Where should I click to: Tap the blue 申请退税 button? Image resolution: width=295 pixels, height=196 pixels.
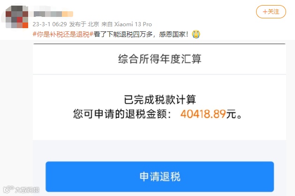coord(159,176)
